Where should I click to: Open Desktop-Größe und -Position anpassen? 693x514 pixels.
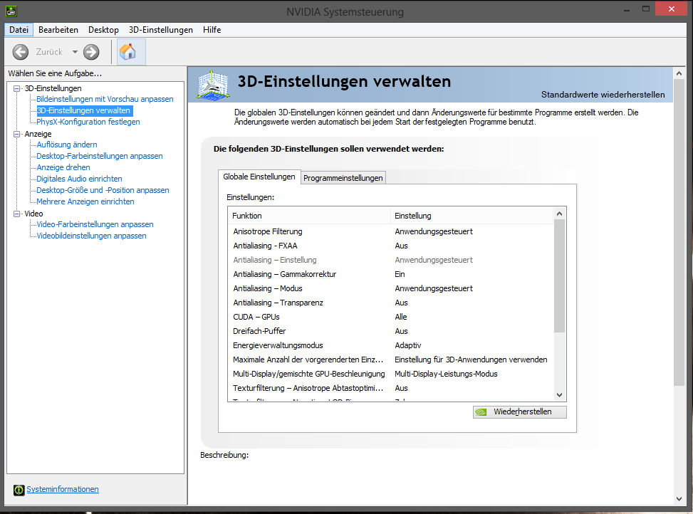[103, 190]
